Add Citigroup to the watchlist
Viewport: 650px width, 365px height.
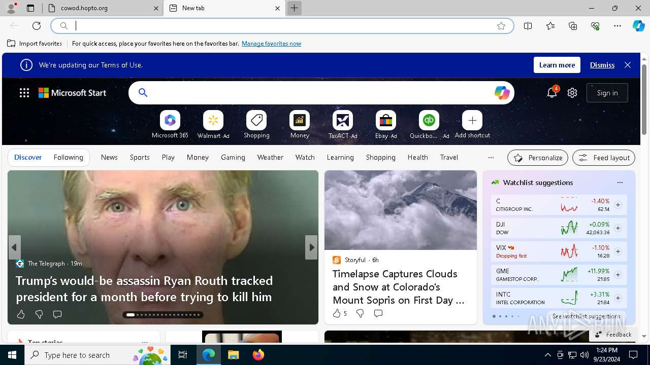tap(618, 205)
